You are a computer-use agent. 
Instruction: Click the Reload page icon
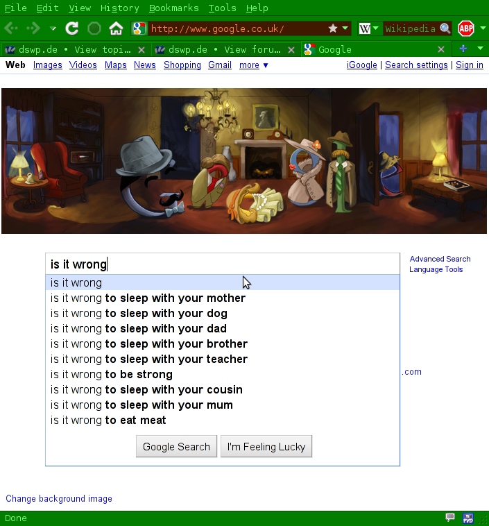71,28
